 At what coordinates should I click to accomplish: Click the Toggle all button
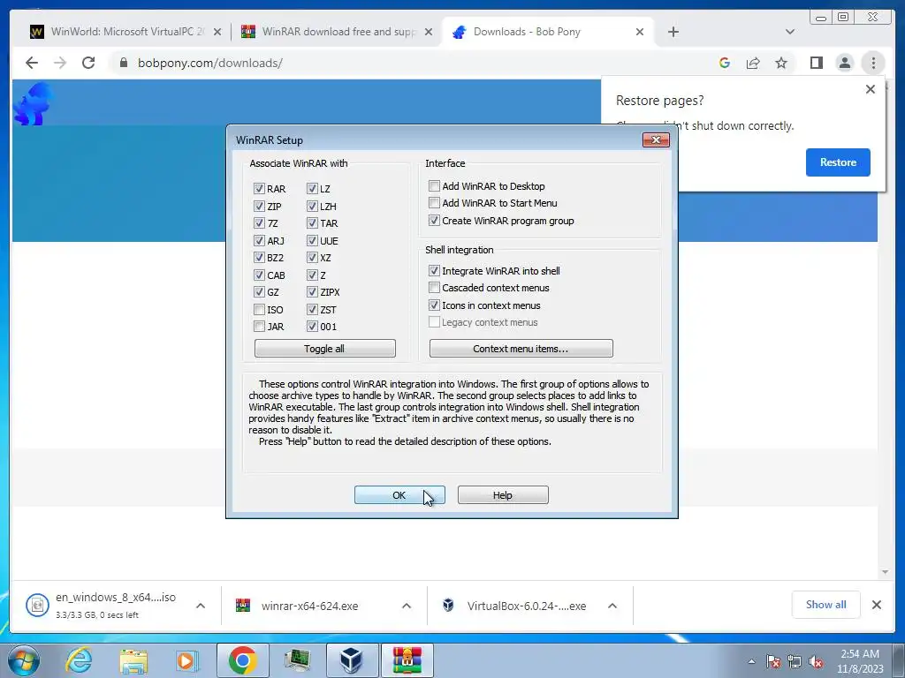[x=324, y=349]
